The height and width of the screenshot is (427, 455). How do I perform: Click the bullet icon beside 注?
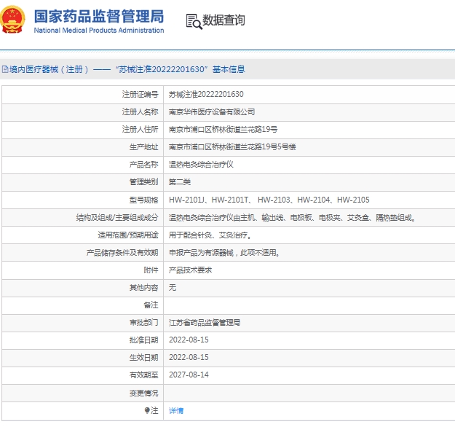coord(147,410)
